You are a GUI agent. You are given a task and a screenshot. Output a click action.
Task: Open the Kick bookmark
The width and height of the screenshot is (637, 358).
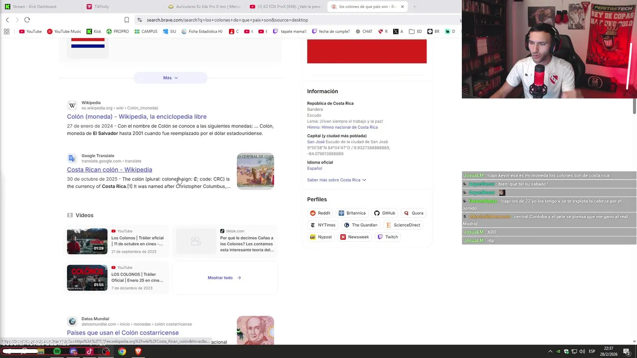tap(94, 31)
